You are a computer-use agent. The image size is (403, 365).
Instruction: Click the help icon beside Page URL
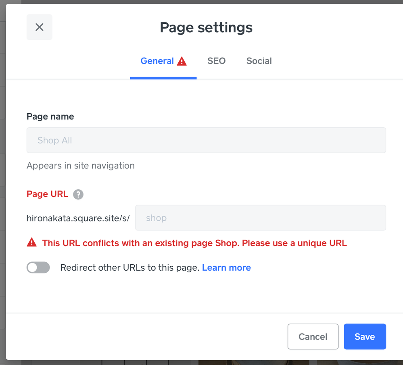point(78,194)
